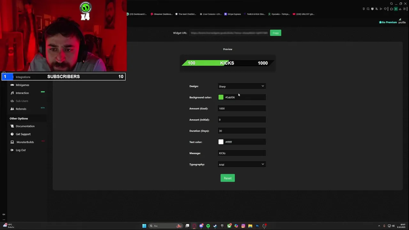Open the Windows Start menu
Viewport: 409px width, 230px height.
click(144, 226)
